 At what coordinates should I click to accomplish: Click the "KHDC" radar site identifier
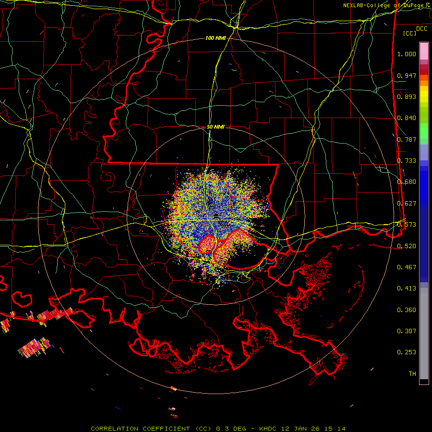[268, 429]
